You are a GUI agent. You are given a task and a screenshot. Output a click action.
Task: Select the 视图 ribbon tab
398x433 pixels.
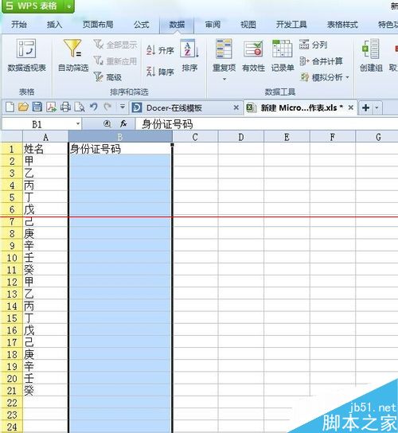pos(248,25)
